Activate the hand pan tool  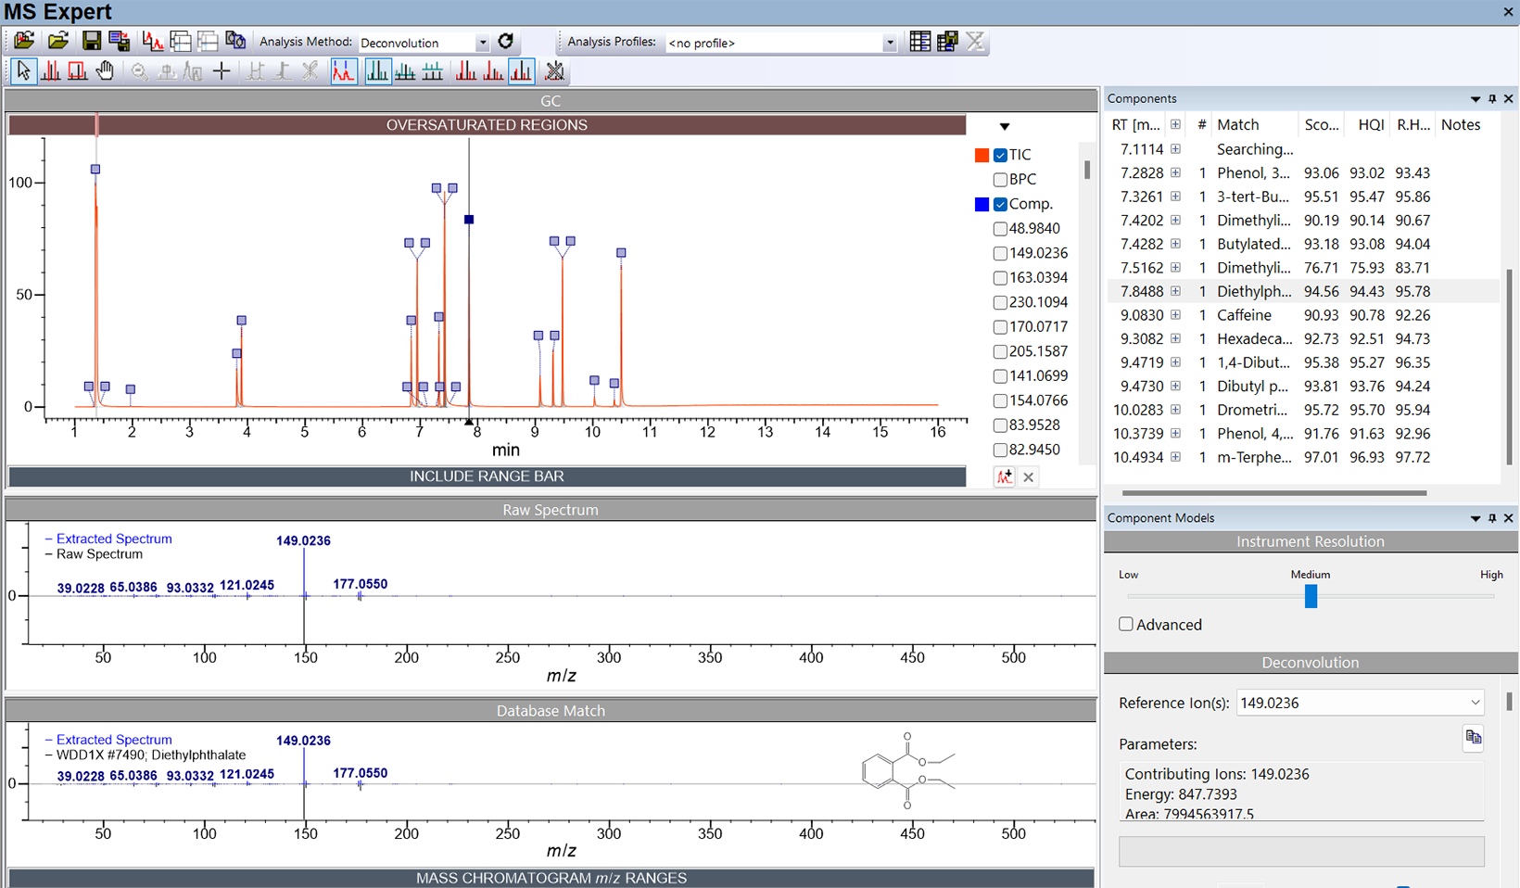[x=105, y=71]
